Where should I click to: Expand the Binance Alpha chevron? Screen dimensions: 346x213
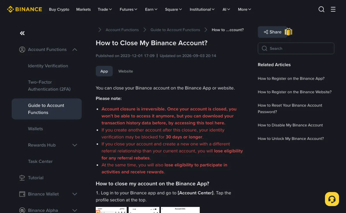(x=75, y=210)
